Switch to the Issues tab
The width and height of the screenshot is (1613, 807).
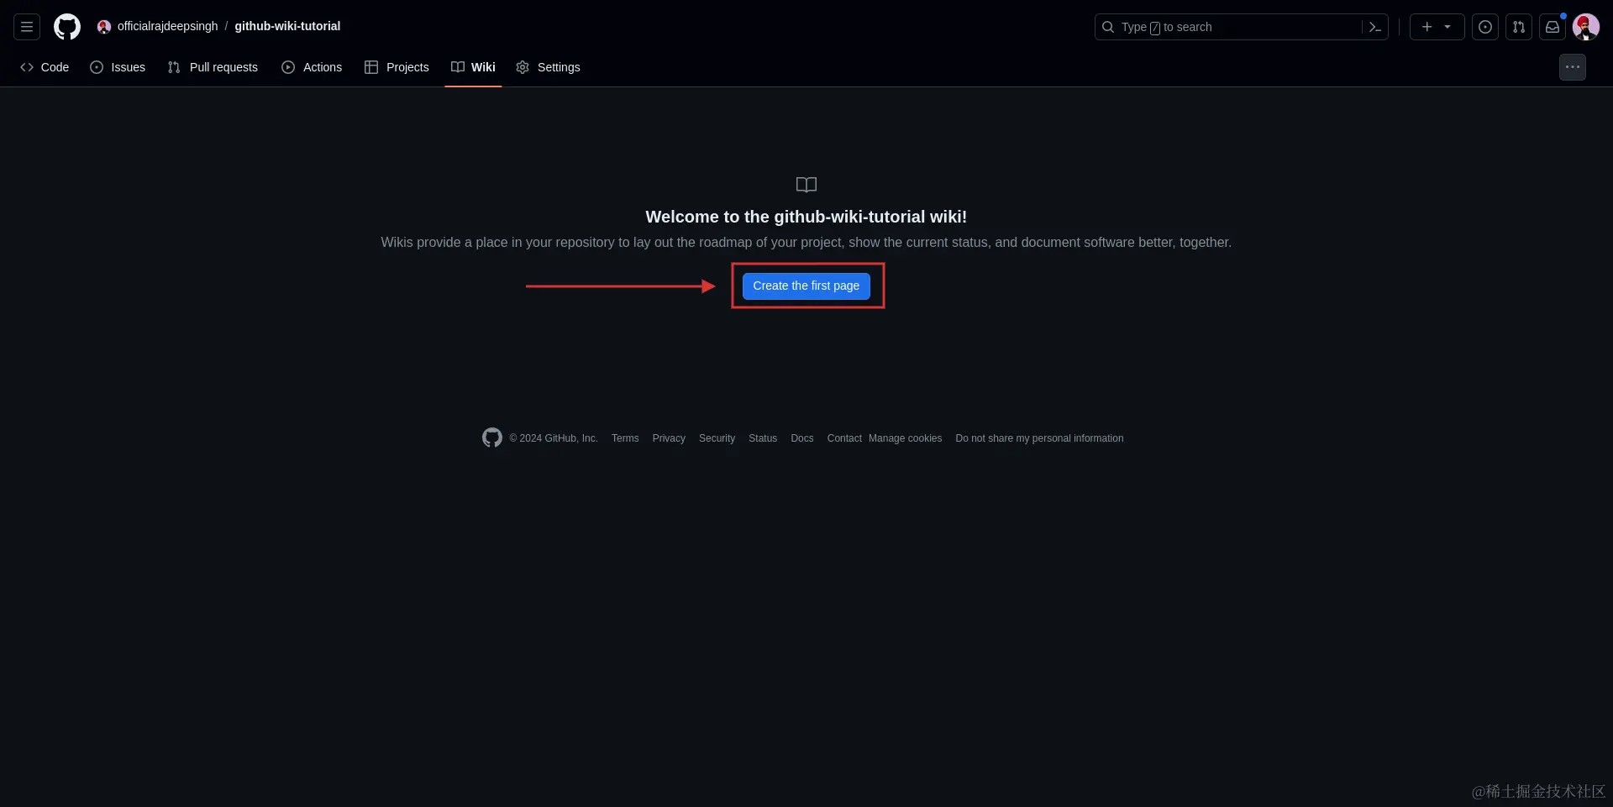118,67
